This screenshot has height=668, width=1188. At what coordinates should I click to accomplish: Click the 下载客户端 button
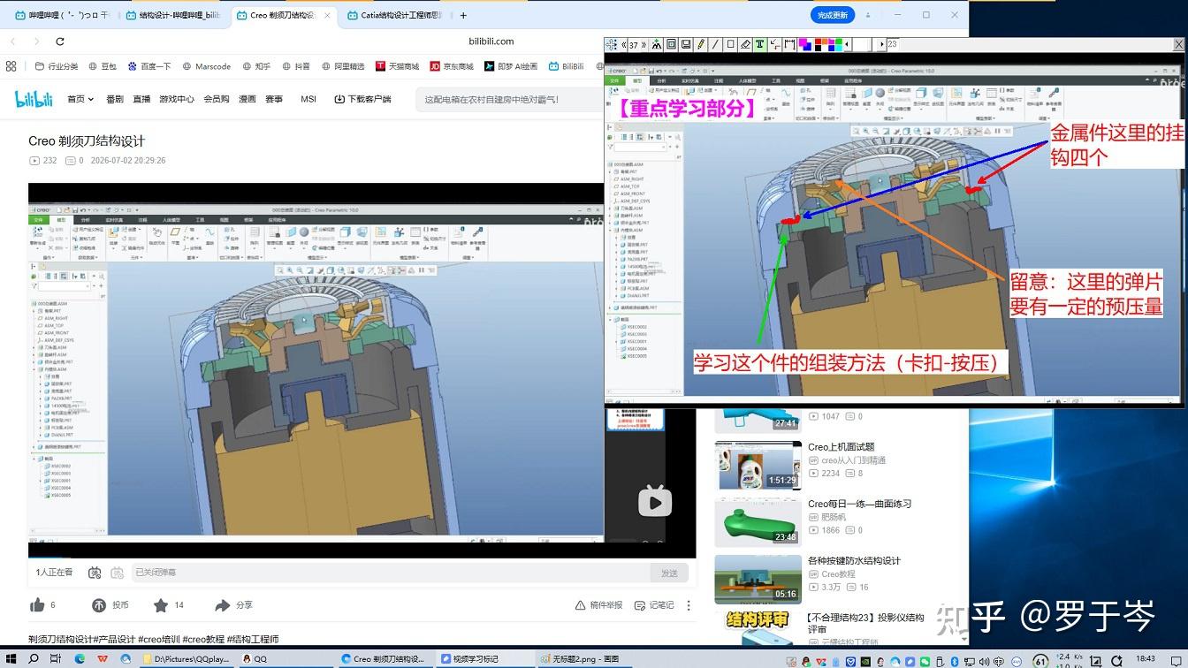pos(362,99)
